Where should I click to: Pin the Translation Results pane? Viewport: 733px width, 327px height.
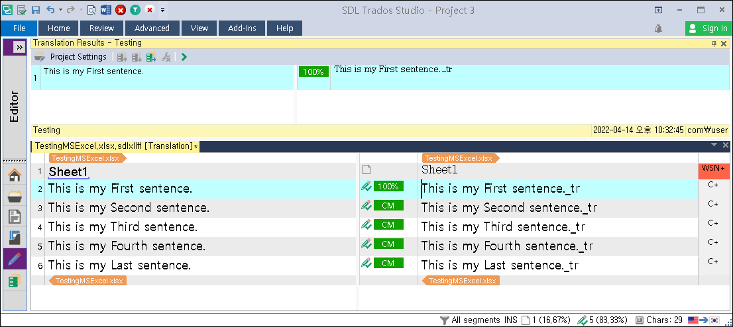[x=714, y=44]
